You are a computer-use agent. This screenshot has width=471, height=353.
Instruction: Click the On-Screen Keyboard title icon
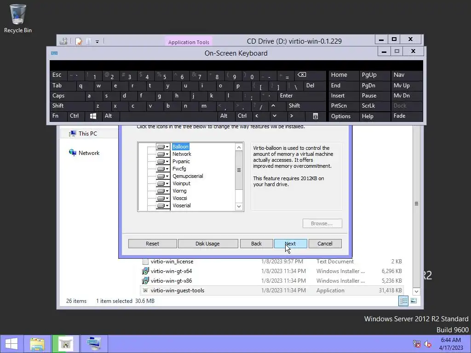click(x=54, y=53)
